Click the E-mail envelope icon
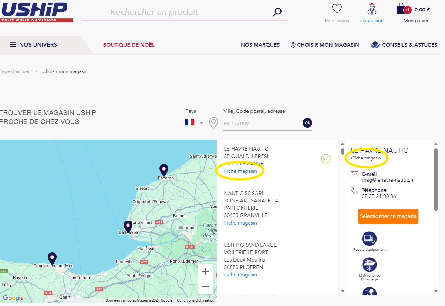Viewport: 445px width, 306px height. coord(355,174)
